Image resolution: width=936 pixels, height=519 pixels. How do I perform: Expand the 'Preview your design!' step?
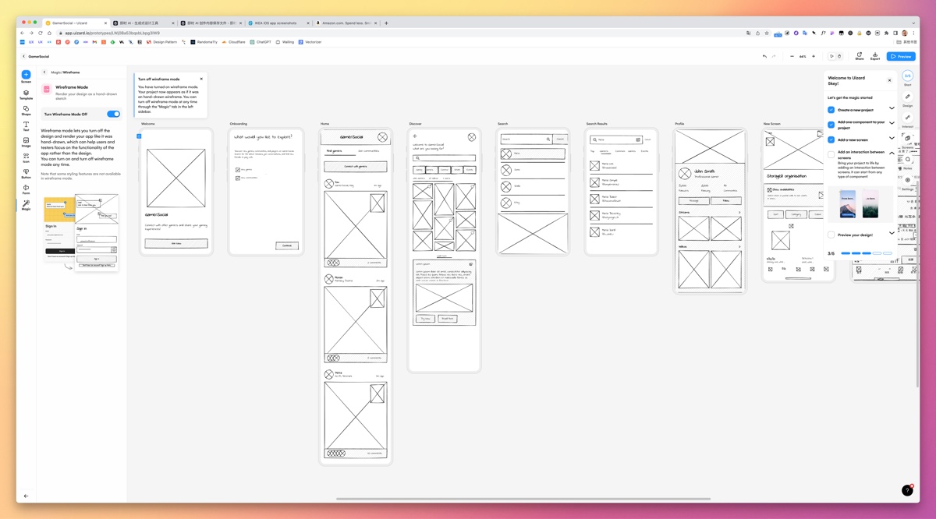point(892,234)
